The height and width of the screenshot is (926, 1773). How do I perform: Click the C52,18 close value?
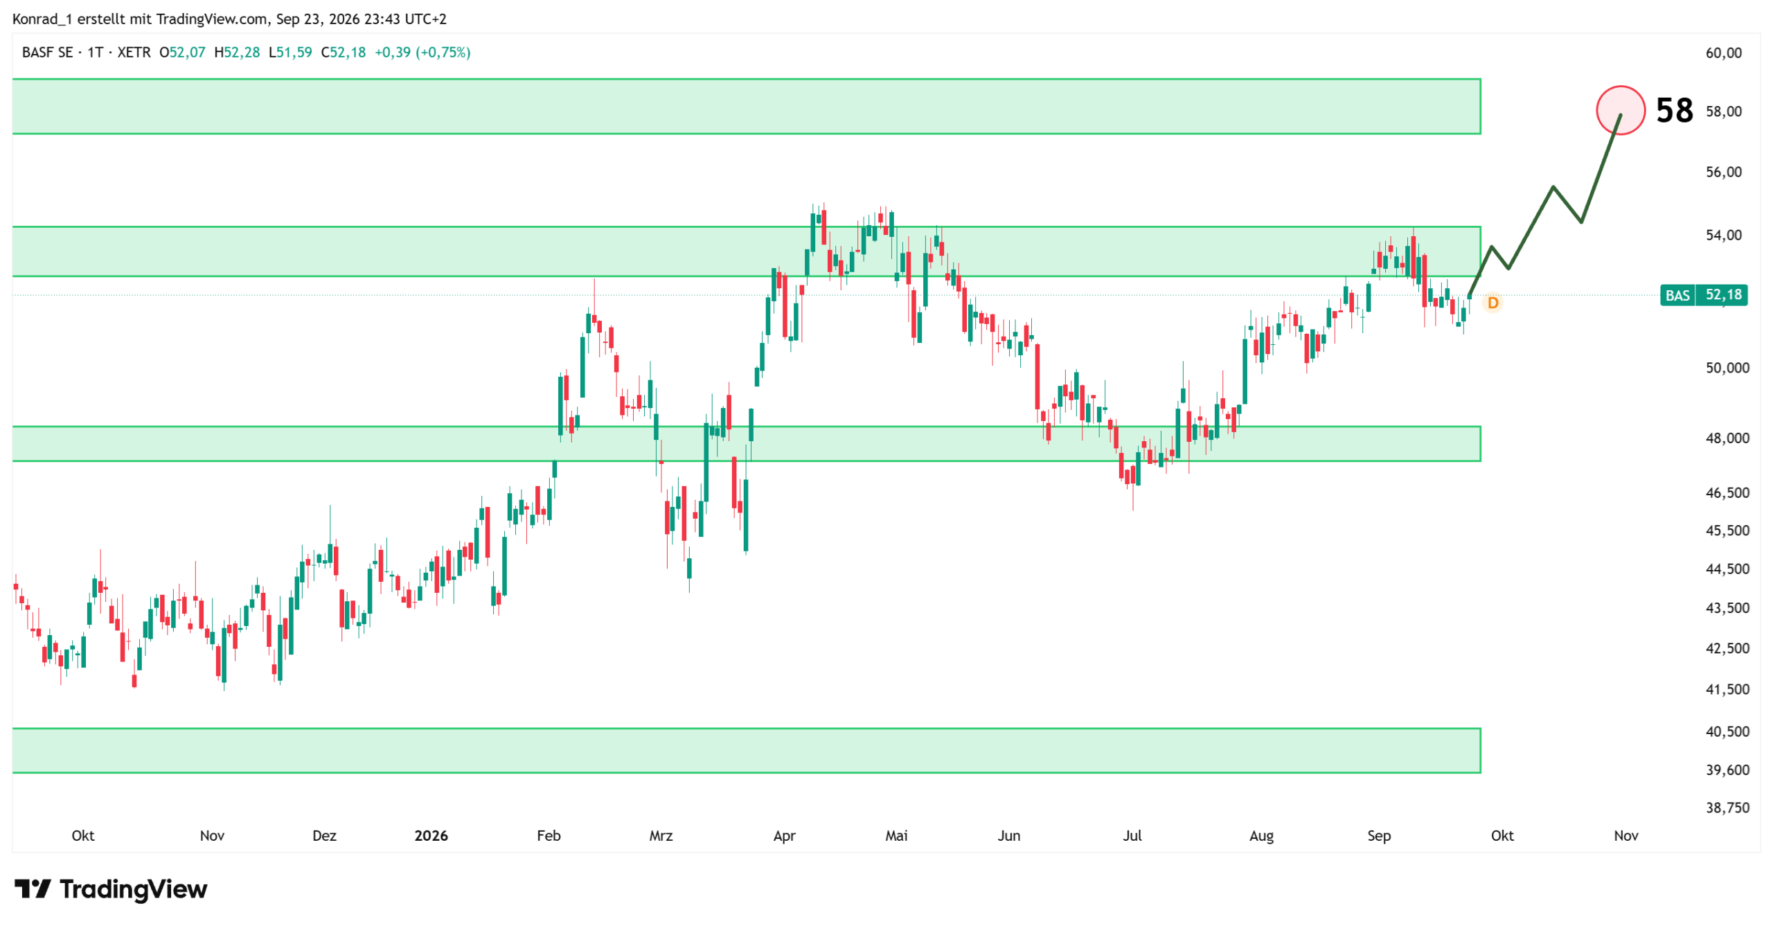[x=343, y=53]
